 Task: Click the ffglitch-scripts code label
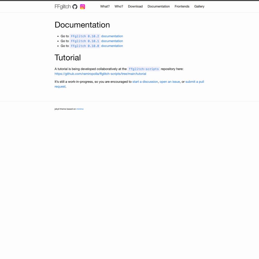point(144,69)
